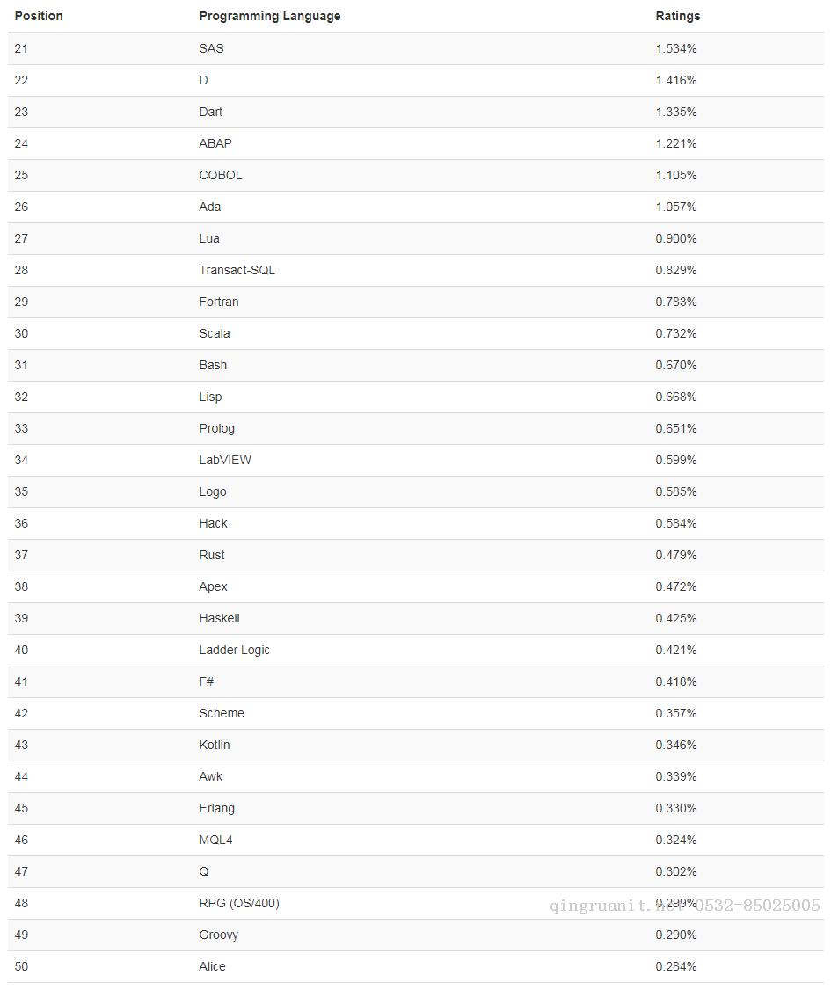Click the Kotlin language name
Image resolution: width=831 pixels, height=990 pixels.
click(214, 745)
